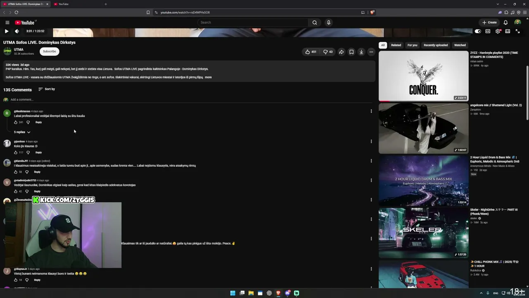Open the YouTube guide hamburger menu
The image size is (529, 298).
7,22
